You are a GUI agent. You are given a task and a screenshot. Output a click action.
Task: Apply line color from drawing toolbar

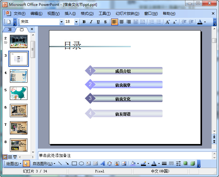tap(143, 163)
